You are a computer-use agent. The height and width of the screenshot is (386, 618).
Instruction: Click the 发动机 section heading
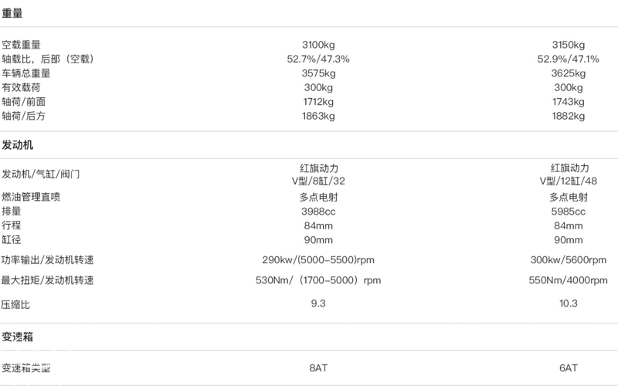coord(17,145)
